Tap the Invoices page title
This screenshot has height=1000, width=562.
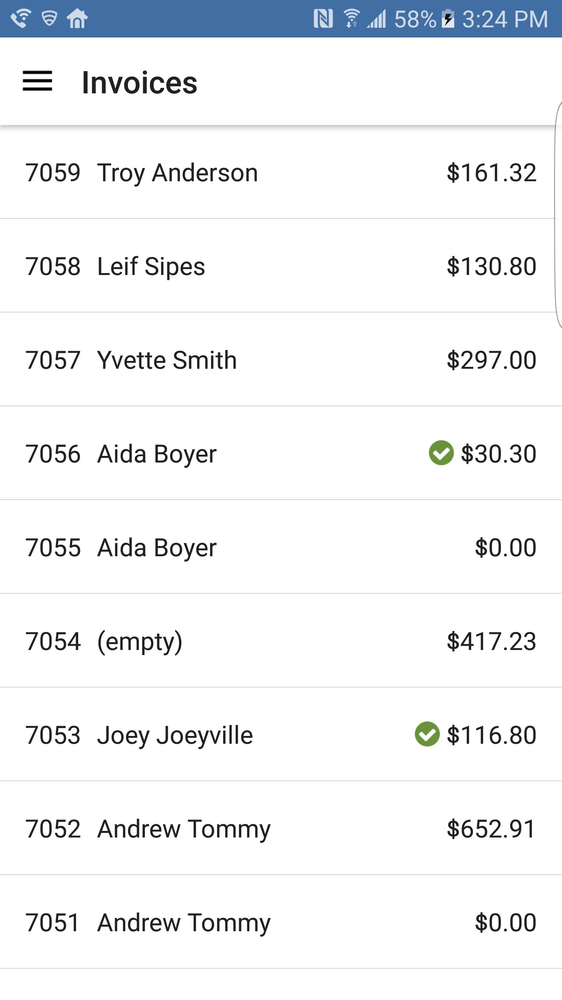(139, 83)
